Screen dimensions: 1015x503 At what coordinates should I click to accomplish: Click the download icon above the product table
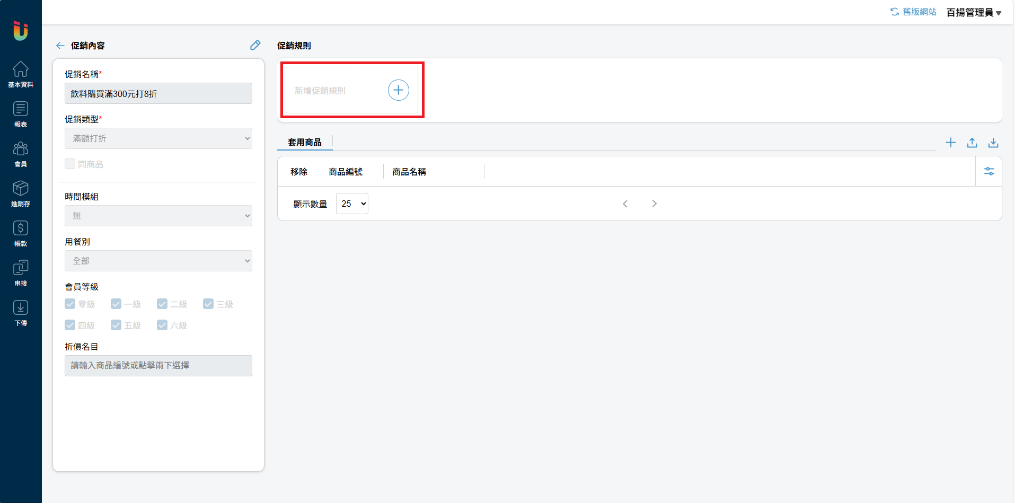pos(993,143)
